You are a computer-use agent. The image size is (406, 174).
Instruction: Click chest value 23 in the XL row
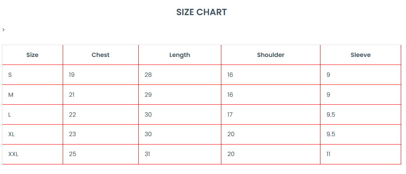point(72,134)
